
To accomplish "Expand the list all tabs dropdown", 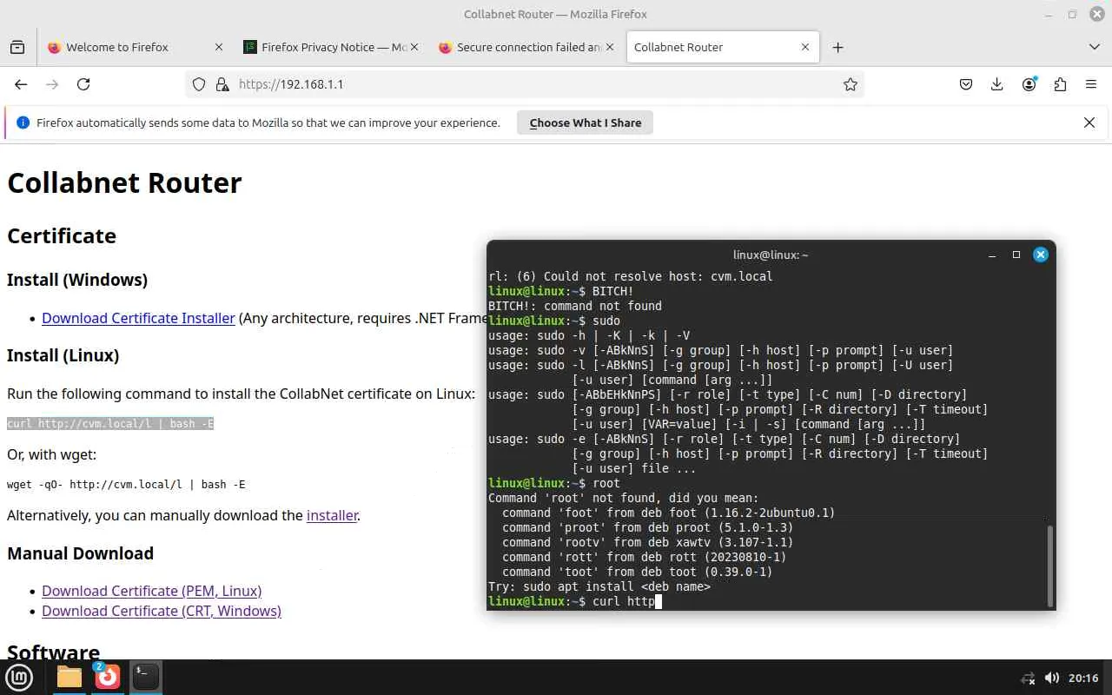I will (x=1094, y=47).
